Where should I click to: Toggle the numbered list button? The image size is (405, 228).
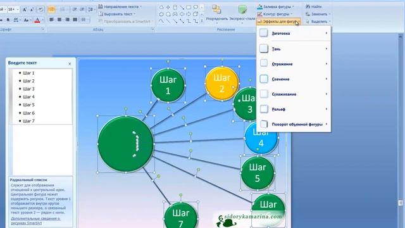tap(63, 9)
